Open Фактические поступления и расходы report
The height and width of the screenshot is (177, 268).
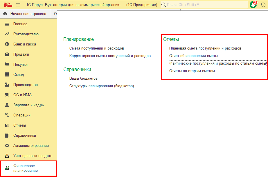click(217, 63)
